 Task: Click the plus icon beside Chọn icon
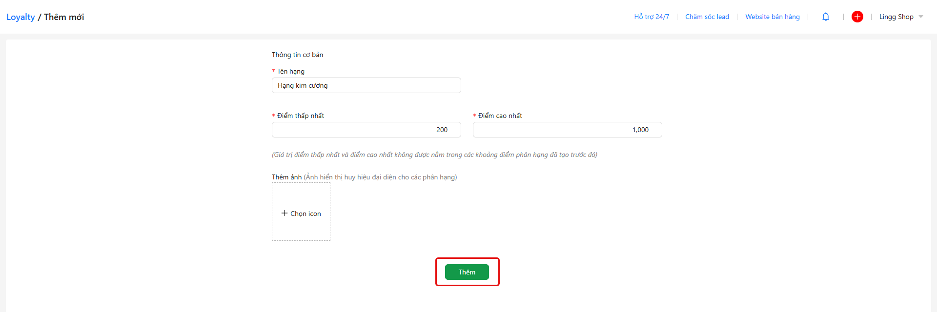(x=285, y=213)
